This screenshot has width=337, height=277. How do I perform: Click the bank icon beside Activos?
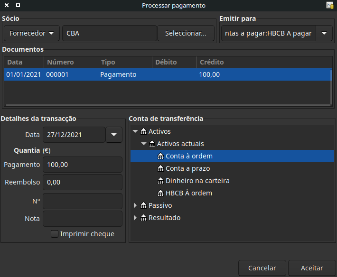pos(144,131)
